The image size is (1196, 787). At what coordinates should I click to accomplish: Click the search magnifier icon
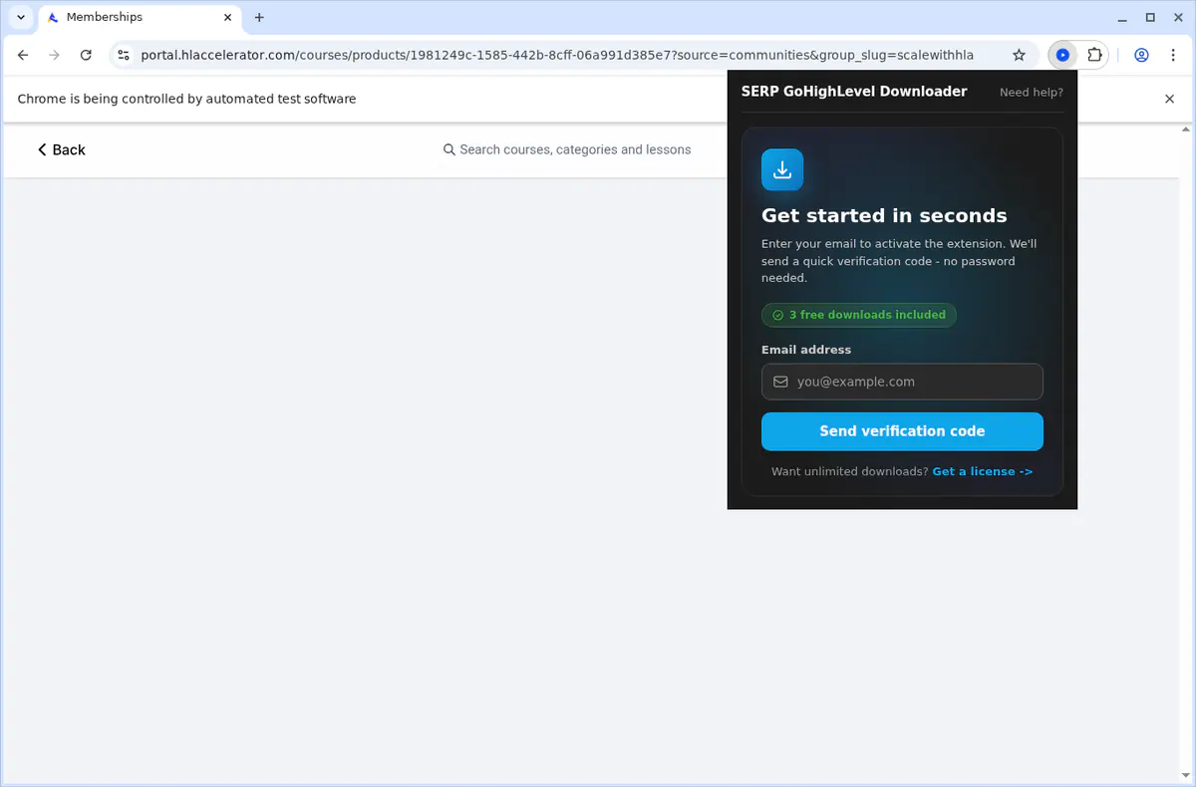tap(449, 149)
